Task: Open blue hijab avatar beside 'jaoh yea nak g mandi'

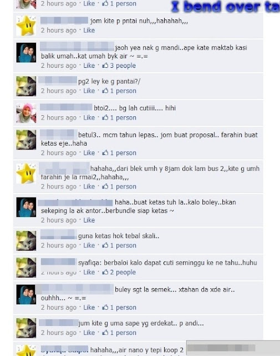Action: (26, 52)
